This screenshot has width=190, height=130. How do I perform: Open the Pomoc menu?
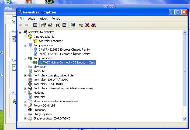56,19
